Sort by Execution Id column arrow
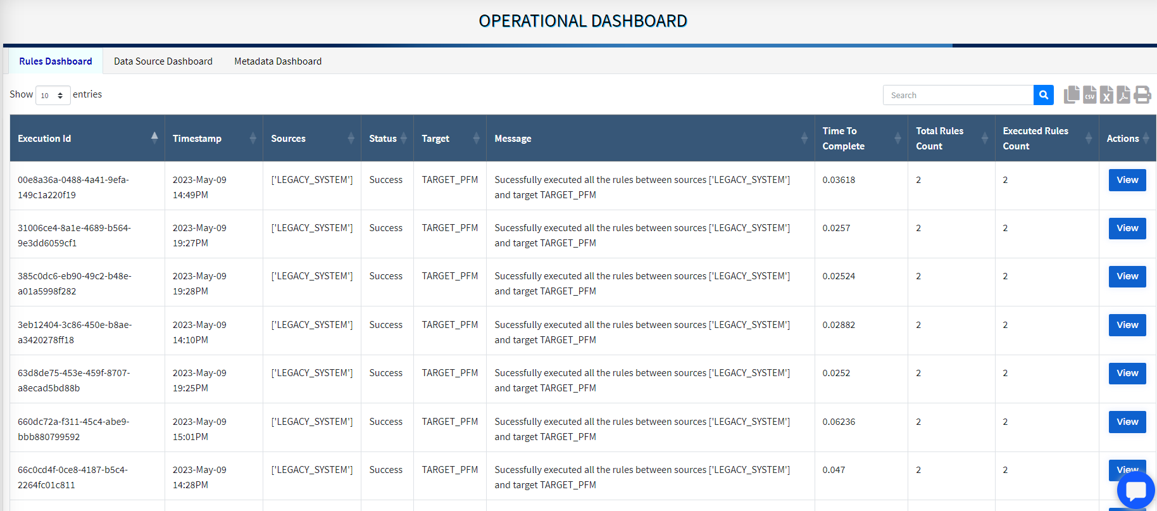The width and height of the screenshot is (1157, 511). coord(154,137)
